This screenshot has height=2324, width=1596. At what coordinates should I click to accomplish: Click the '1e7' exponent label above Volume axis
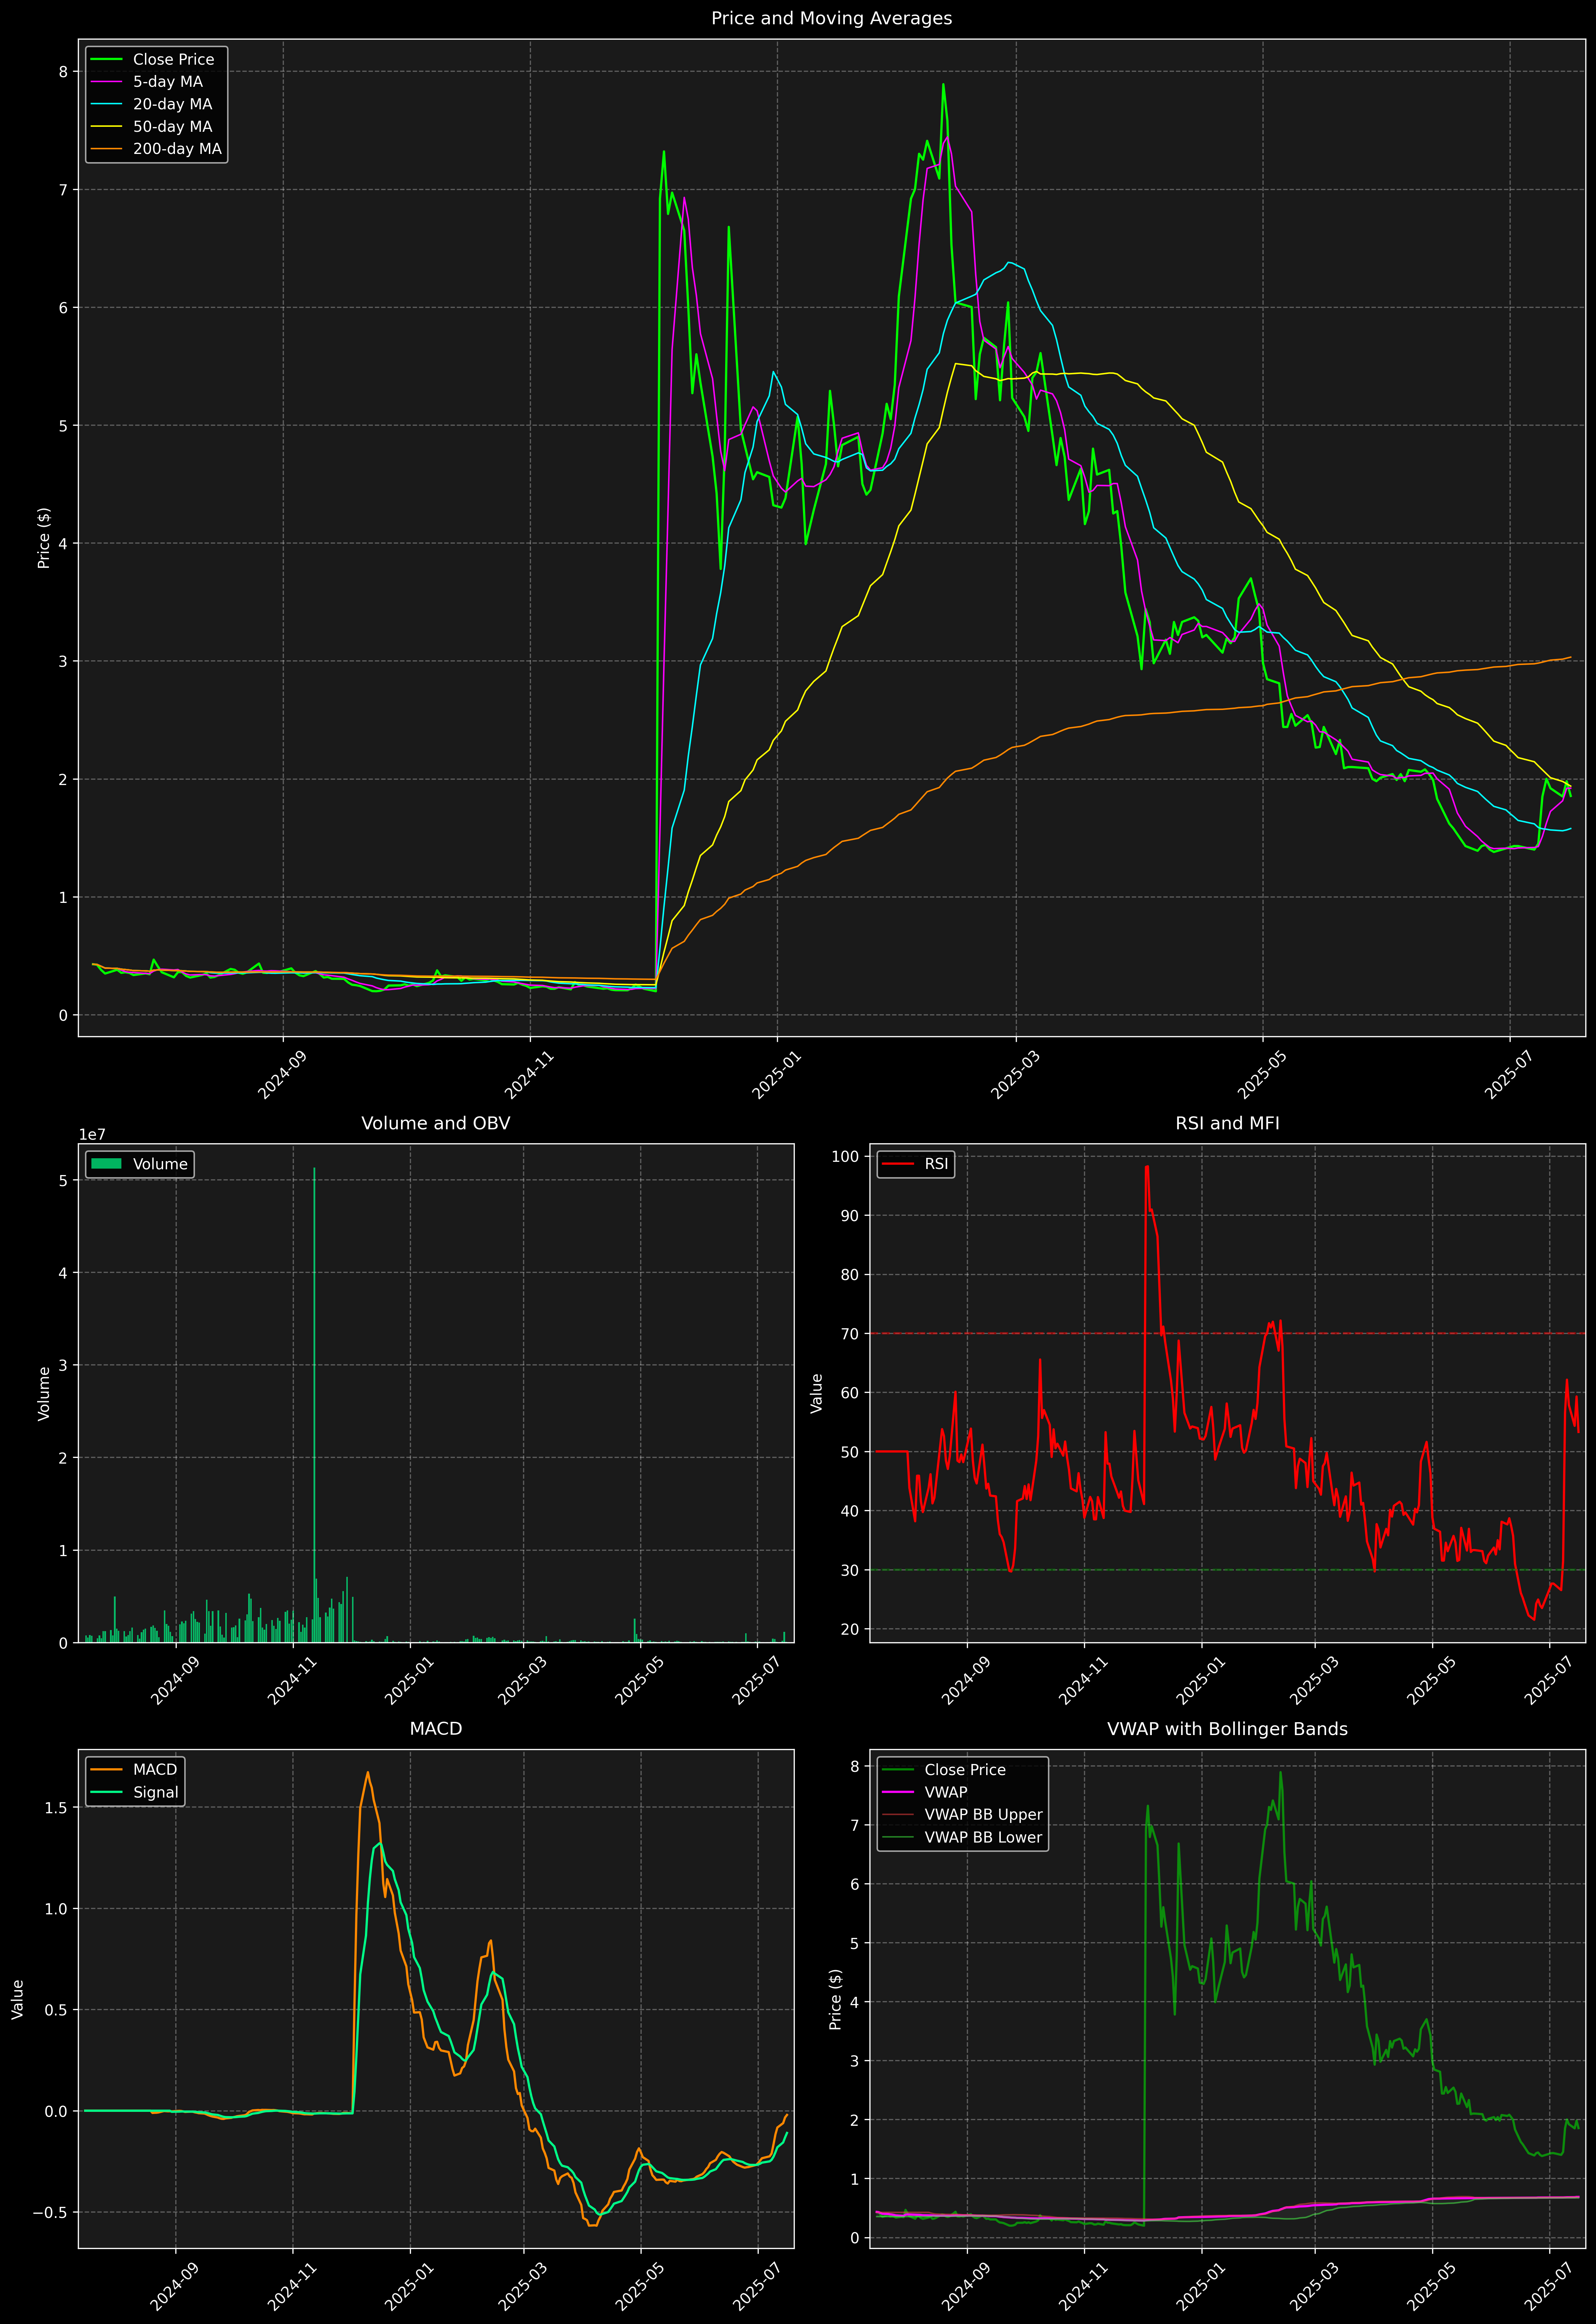(92, 1135)
